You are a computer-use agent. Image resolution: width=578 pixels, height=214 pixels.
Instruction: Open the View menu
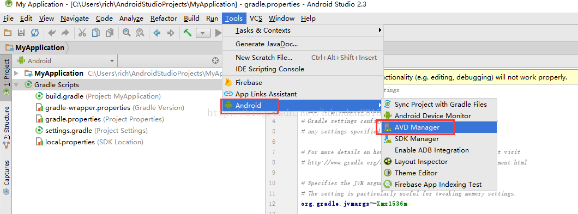(46, 19)
